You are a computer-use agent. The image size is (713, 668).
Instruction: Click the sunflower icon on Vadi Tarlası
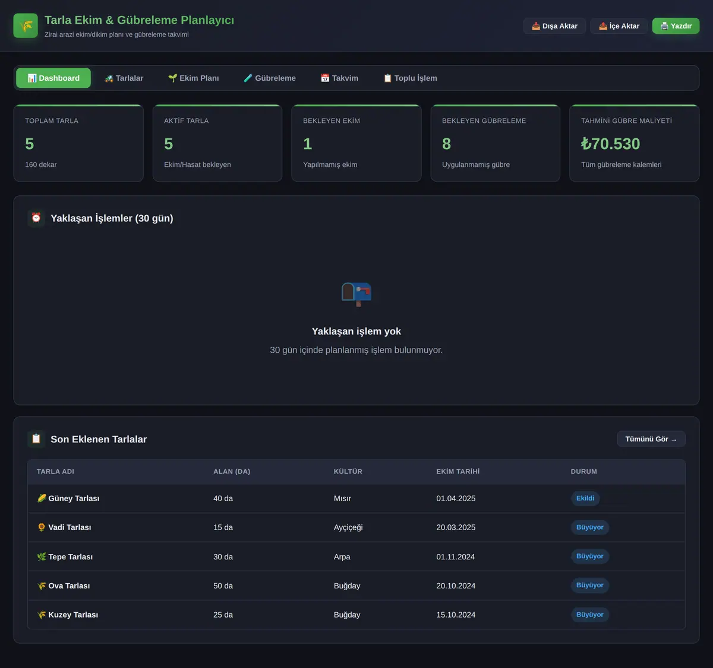42,527
